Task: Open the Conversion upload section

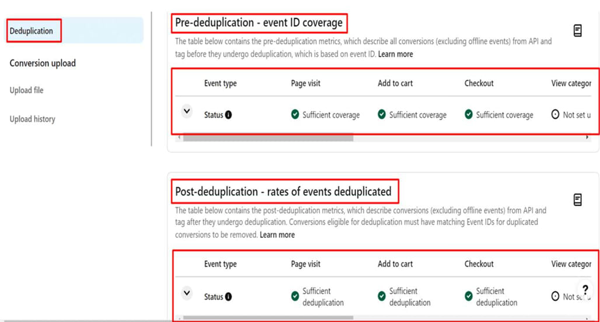Action: 43,63
